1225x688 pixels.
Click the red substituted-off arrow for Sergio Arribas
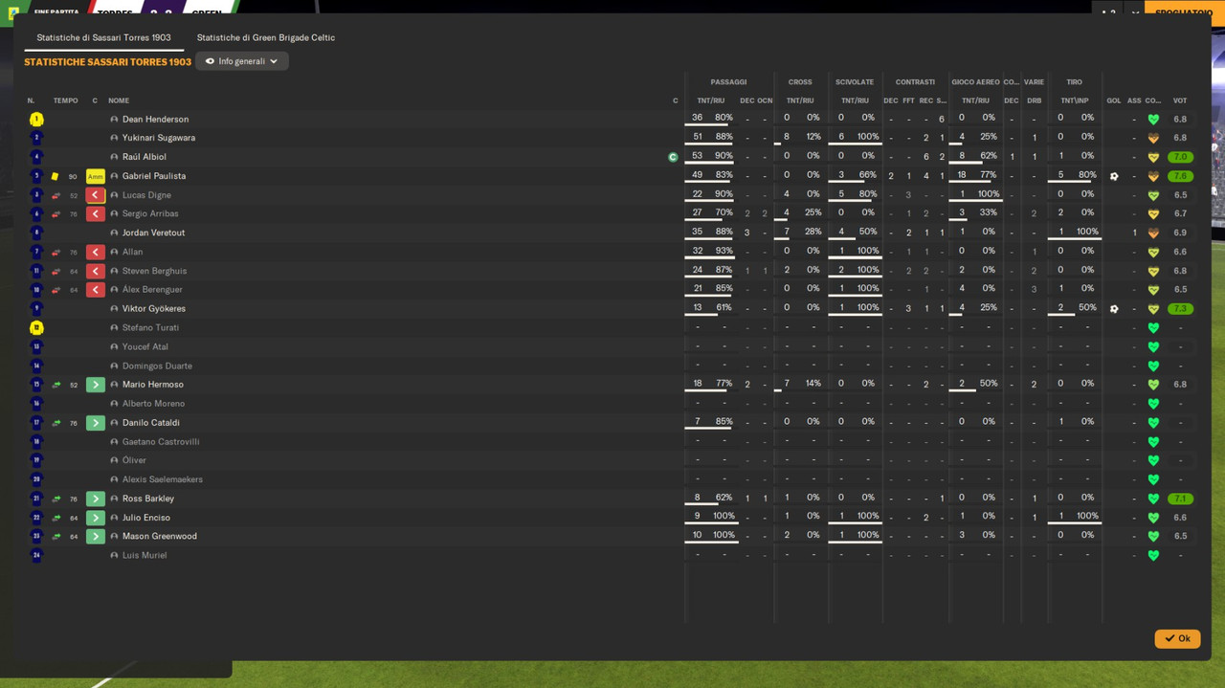(96, 213)
